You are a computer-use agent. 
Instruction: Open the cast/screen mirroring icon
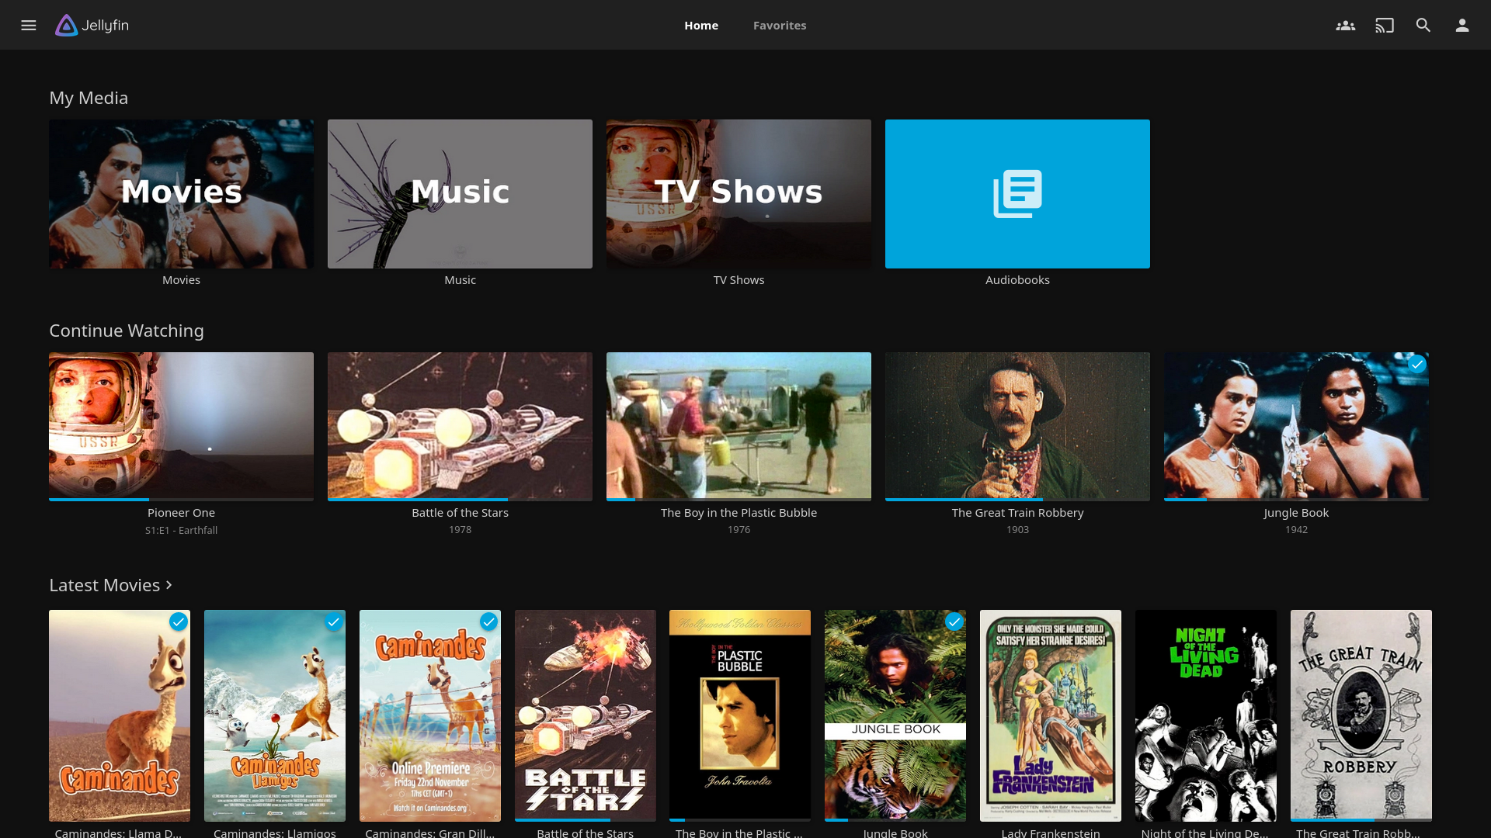(x=1385, y=25)
